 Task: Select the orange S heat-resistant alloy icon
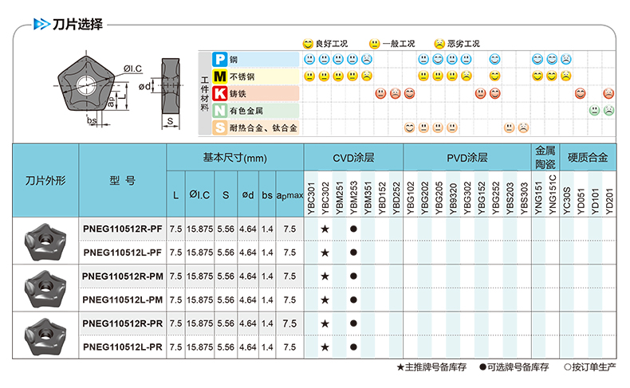(x=219, y=127)
